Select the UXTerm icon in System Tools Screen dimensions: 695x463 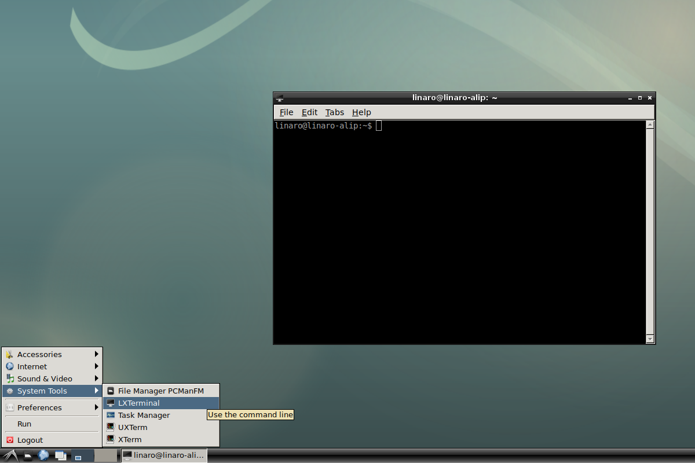pos(110,427)
